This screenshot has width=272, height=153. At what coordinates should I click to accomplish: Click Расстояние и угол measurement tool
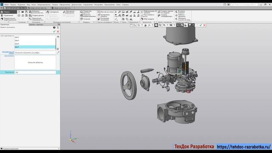tap(147, 15)
